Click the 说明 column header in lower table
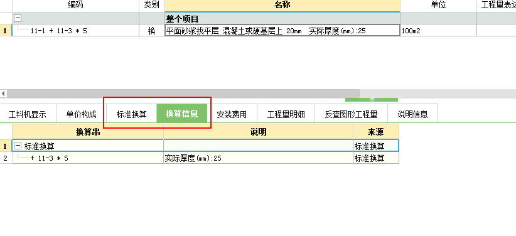This screenshot has width=516, height=236. 259,132
